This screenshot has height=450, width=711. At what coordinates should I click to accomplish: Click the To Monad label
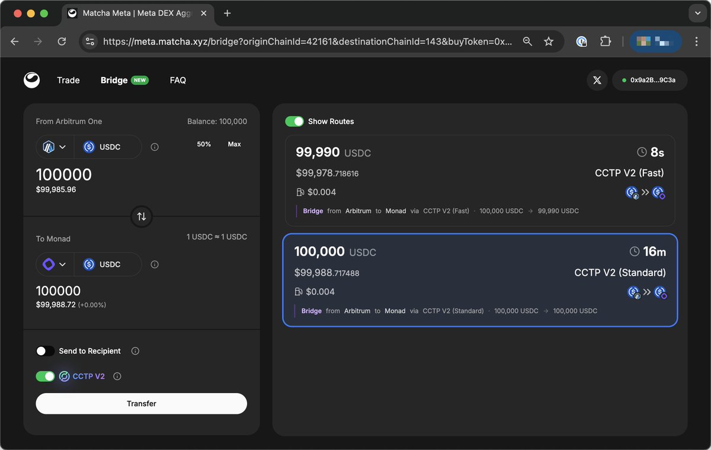point(53,238)
